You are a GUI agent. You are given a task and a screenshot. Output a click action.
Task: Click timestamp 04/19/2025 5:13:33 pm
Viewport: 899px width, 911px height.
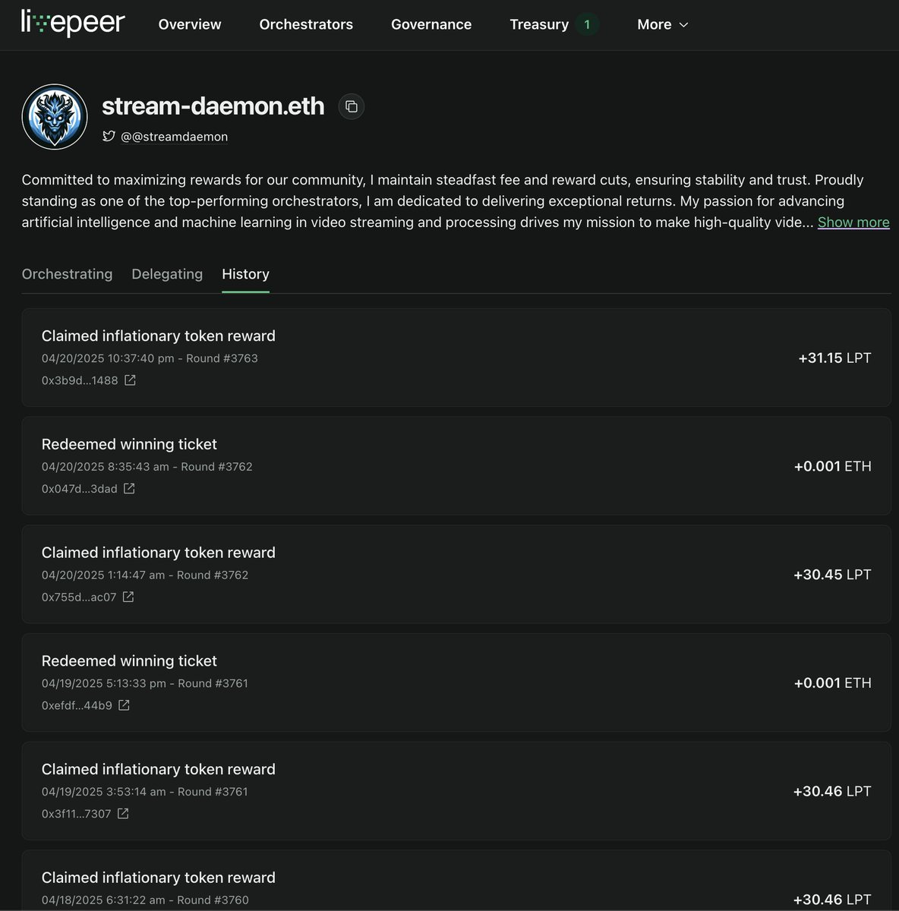click(104, 683)
